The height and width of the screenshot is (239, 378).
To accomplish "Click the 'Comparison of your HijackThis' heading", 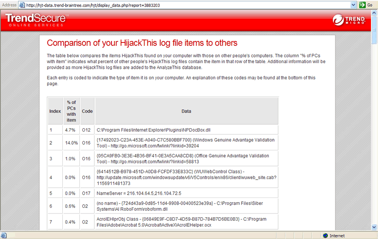I will tap(142, 43).
